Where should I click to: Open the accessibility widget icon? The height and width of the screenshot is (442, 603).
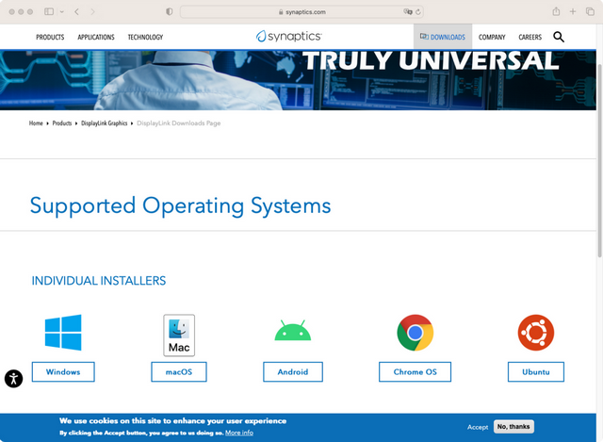[13, 379]
